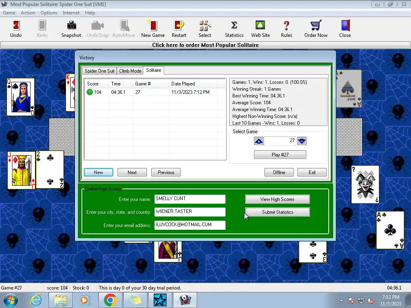Click the taskbar clock showing 7:12 PM
The image size is (411, 308).
391,300
